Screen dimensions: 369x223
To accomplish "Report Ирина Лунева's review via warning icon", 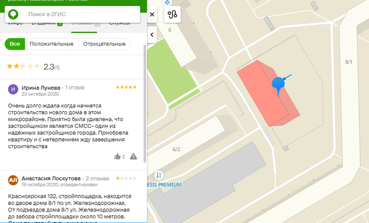I will tap(133, 156).
